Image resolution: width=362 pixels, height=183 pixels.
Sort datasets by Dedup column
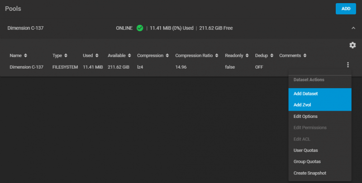tap(271, 56)
